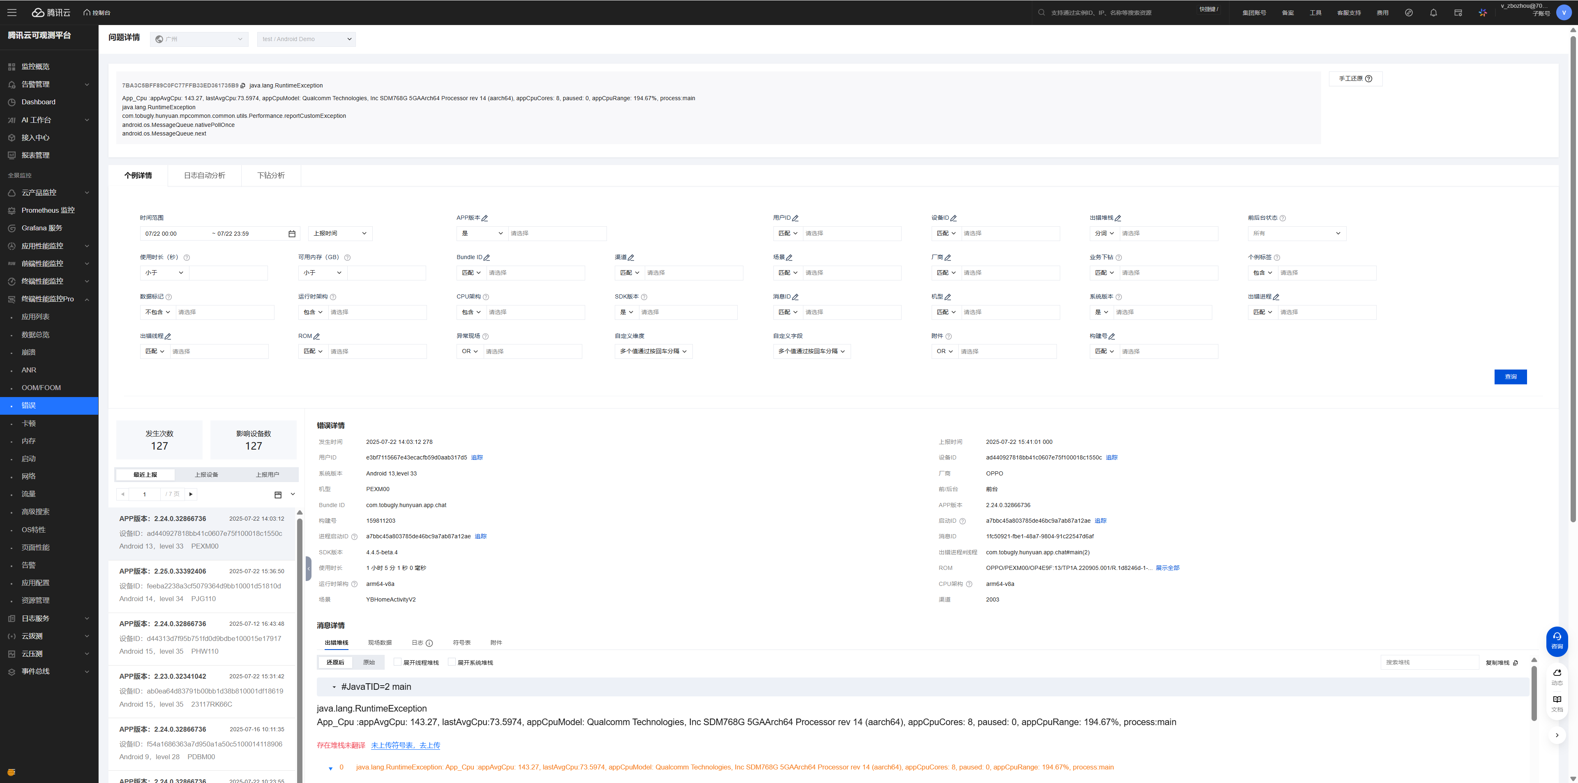Open test / Android Demo app dropdown
This screenshot has height=783, width=1578.
[306, 39]
